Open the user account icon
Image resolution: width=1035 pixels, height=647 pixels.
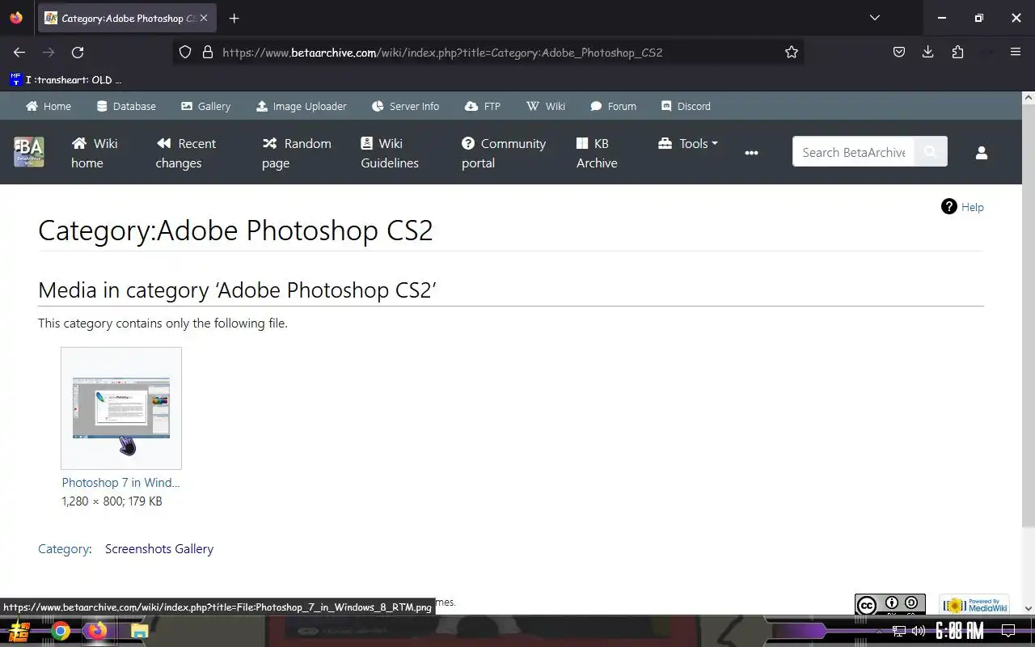click(x=982, y=153)
